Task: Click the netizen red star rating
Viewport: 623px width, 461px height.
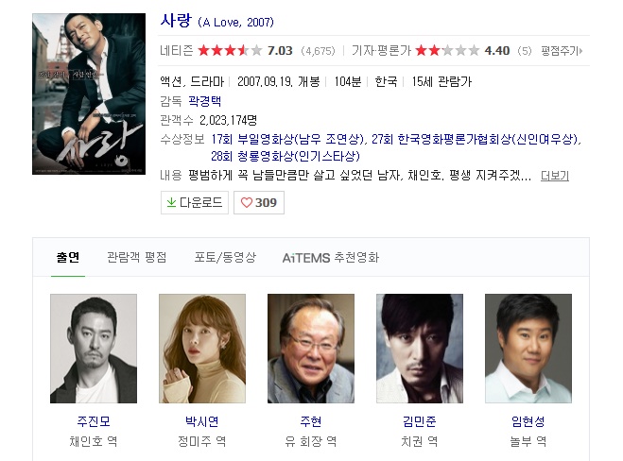Action: (x=230, y=50)
